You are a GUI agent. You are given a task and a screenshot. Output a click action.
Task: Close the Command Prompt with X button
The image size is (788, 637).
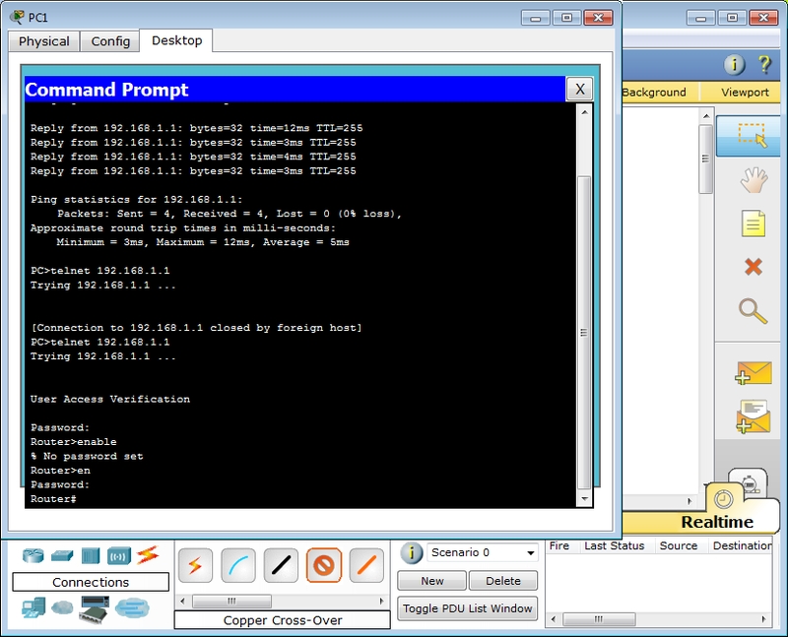tap(579, 90)
